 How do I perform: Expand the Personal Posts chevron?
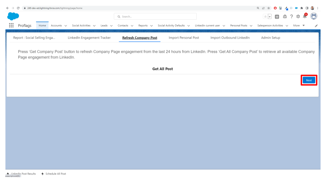[x=251, y=26]
